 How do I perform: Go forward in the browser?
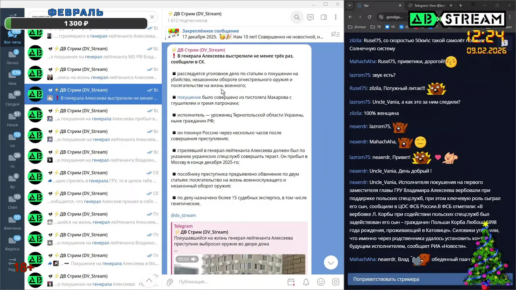tap(360, 17)
